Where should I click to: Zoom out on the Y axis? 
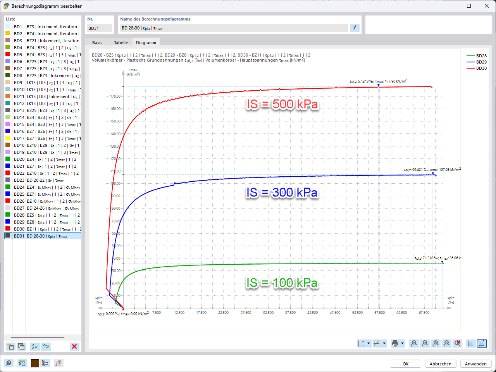447,343
